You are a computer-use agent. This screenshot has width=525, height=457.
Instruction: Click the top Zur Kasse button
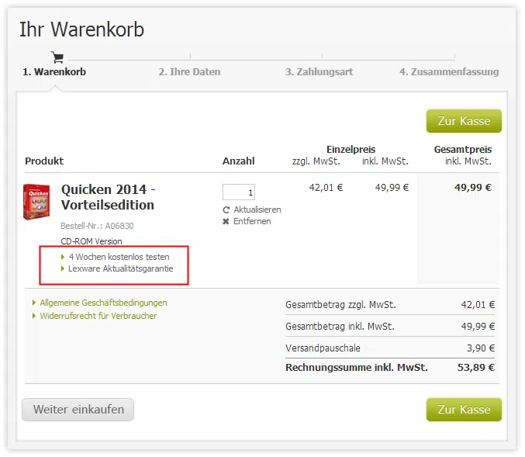(x=464, y=121)
